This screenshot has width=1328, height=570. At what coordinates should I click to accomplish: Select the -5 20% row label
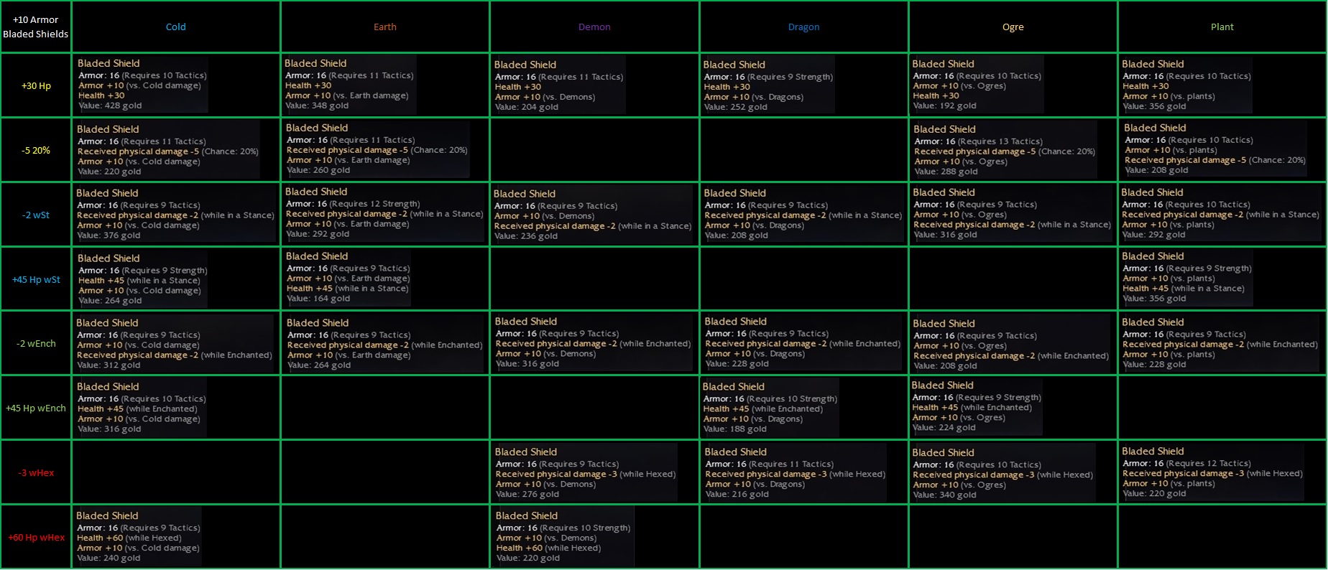[x=36, y=151]
